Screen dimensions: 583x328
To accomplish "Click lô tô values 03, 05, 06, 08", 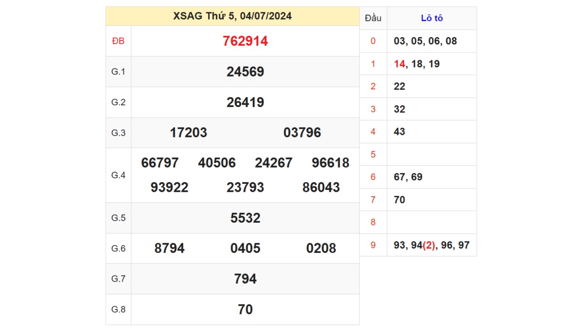I will click(x=425, y=41).
